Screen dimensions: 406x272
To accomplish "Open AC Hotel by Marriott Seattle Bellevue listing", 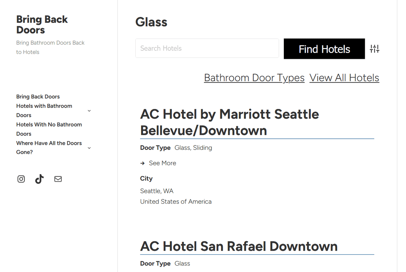I will [x=229, y=122].
